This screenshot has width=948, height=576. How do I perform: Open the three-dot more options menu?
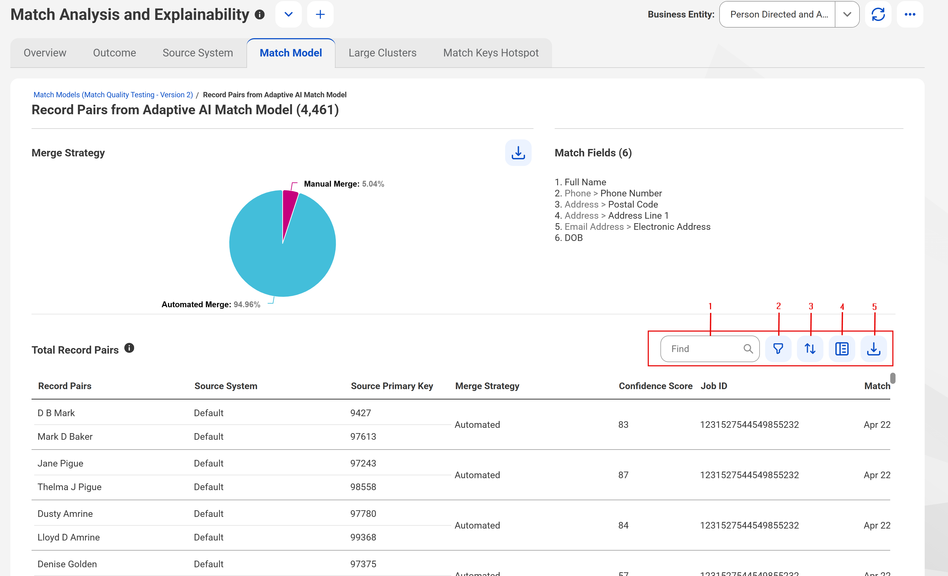click(x=910, y=15)
